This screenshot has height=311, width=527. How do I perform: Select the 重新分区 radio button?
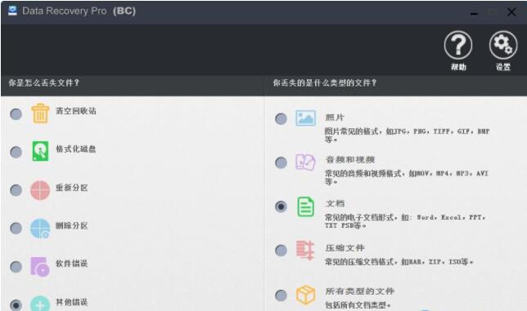point(16,190)
